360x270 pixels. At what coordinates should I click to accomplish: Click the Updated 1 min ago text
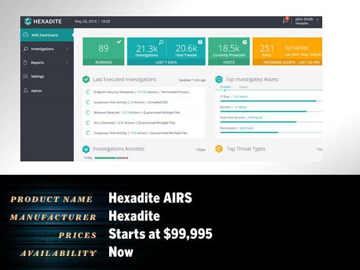(192, 80)
